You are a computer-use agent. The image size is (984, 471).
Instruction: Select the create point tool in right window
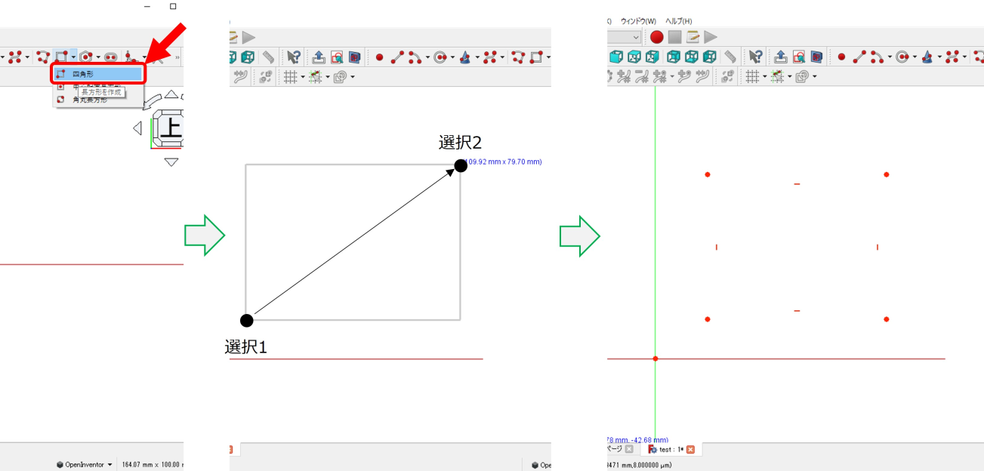click(x=841, y=57)
